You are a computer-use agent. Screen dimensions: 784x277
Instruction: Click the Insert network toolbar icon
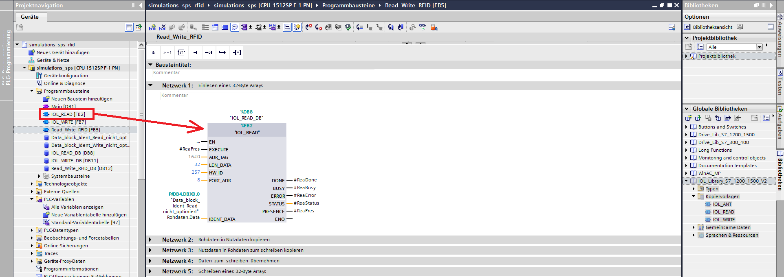[x=152, y=27]
